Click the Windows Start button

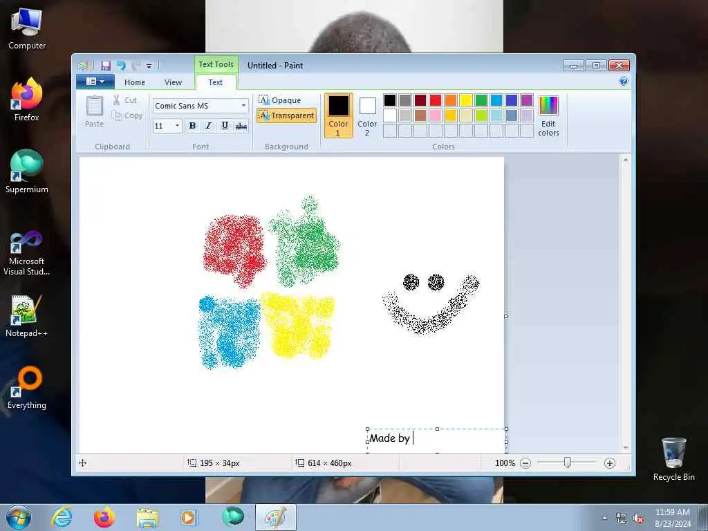click(x=19, y=517)
